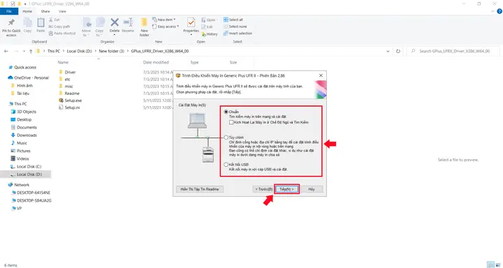Open the Copy to ribbon control

99,27
